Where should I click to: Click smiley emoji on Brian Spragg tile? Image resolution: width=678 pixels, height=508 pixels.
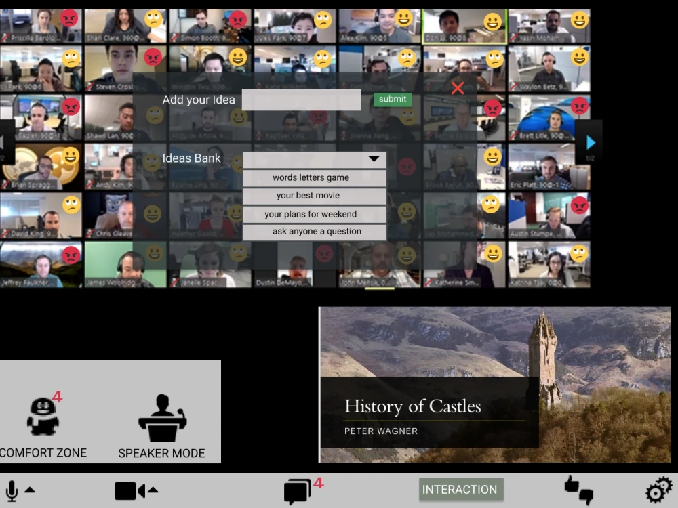point(71,156)
